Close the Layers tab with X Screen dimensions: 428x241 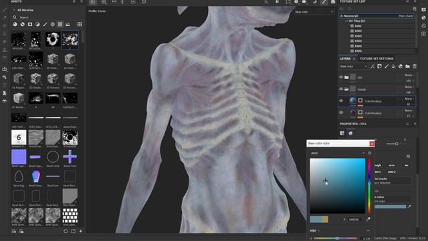(x=354, y=58)
